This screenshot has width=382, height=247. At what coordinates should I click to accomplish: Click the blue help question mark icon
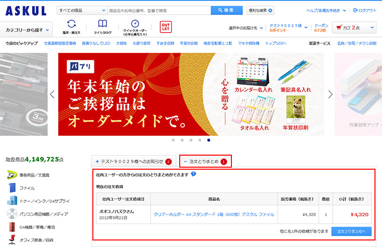[193, 174]
